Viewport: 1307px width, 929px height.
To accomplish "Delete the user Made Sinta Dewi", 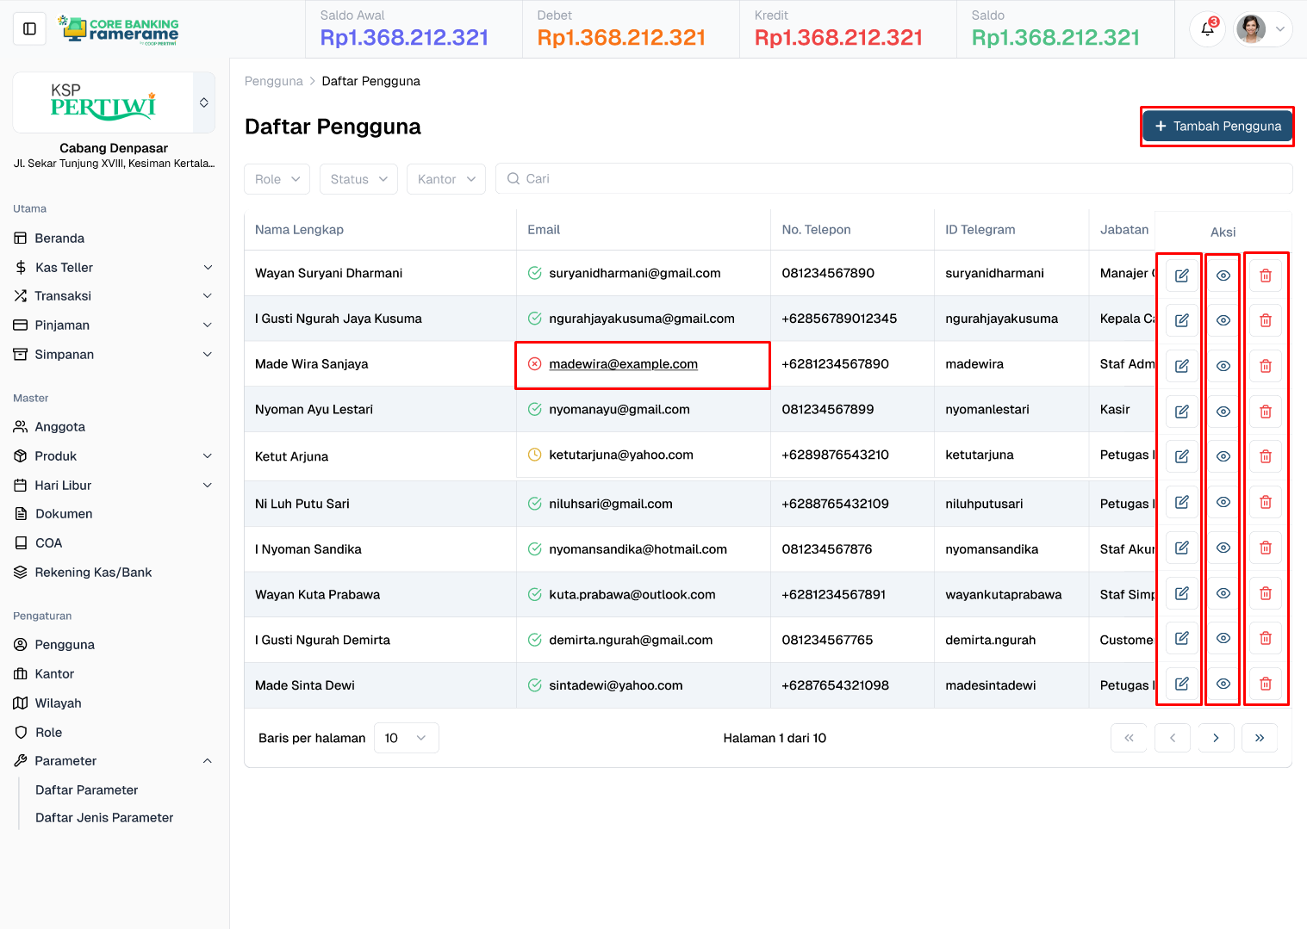I will (x=1265, y=683).
